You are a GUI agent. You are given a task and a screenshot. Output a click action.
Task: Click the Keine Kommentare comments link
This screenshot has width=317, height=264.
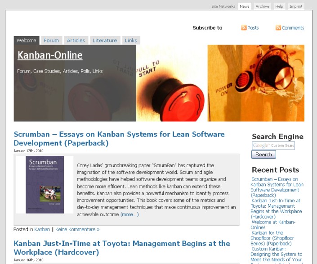[x=77, y=229]
